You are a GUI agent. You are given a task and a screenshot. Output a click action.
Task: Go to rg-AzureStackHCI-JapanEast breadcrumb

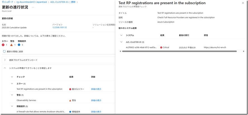32,2
